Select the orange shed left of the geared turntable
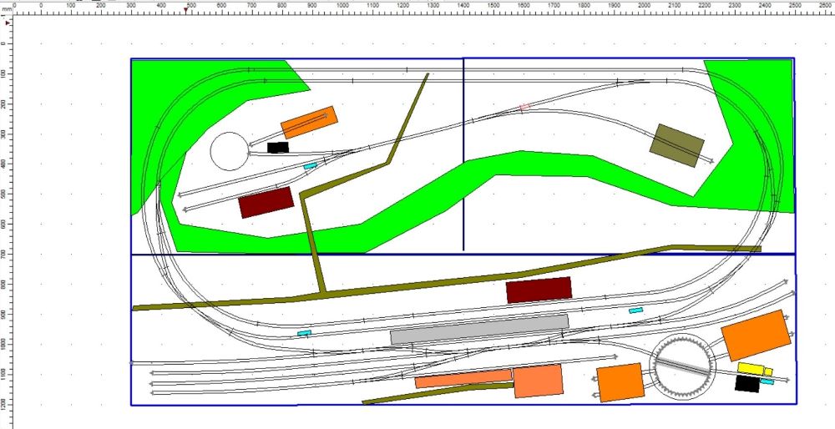This screenshot has height=429, width=835. [x=620, y=382]
